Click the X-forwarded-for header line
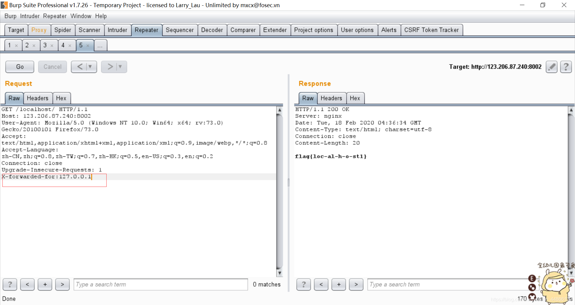575x305 pixels. [x=46, y=177]
